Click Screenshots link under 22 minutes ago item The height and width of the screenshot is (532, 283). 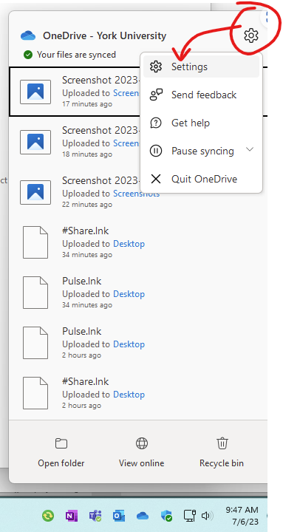click(136, 194)
